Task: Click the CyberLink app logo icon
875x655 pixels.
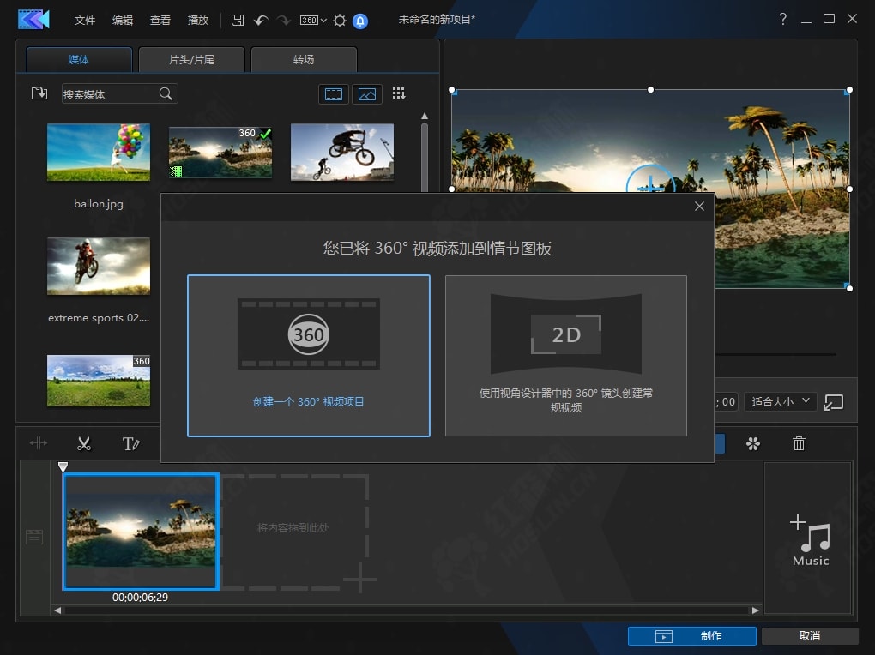Action: tap(33, 20)
